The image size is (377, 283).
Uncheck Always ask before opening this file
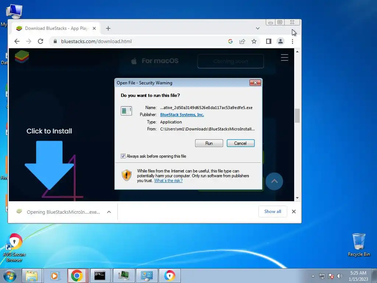click(x=123, y=156)
